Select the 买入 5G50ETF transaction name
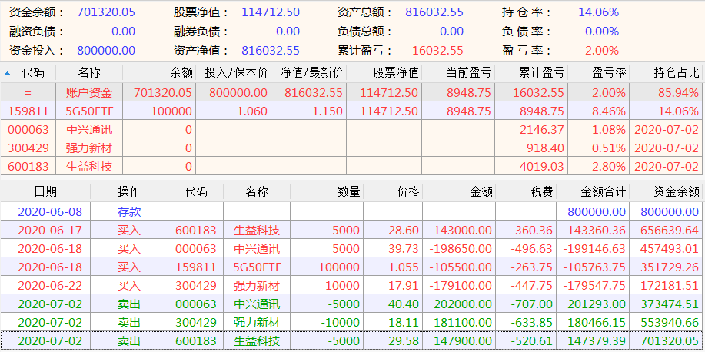The height and width of the screenshot is (352, 705). [257, 267]
